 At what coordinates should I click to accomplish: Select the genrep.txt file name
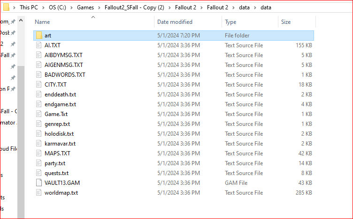57,124
